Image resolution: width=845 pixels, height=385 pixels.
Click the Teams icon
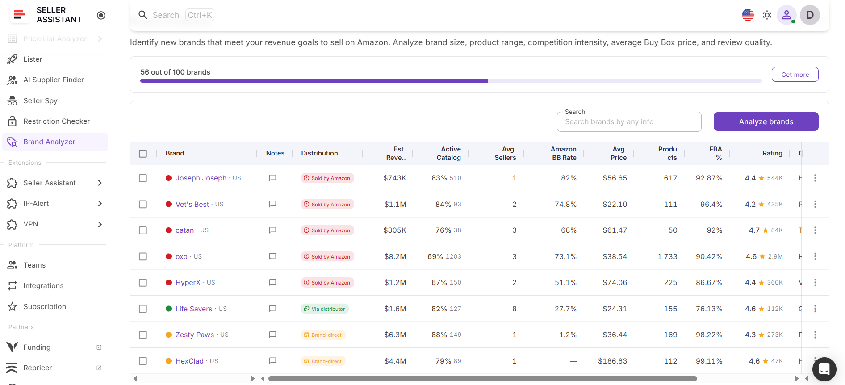pos(13,265)
